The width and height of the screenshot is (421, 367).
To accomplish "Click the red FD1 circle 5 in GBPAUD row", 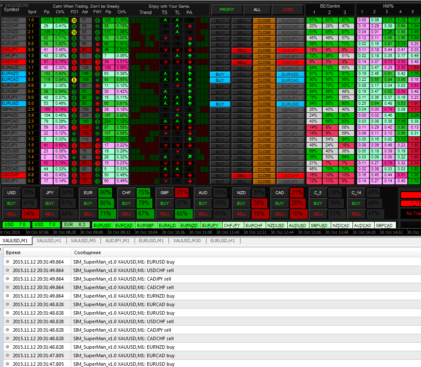I will (74, 110).
